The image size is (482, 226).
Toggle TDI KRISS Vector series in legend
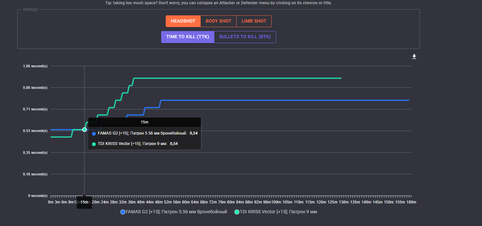(x=276, y=212)
